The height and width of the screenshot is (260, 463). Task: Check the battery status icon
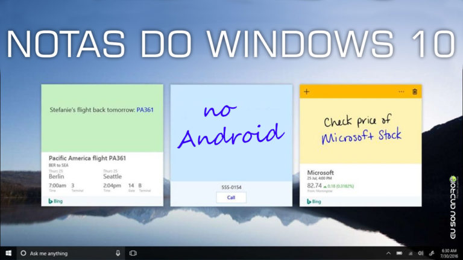click(x=399, y=253)
